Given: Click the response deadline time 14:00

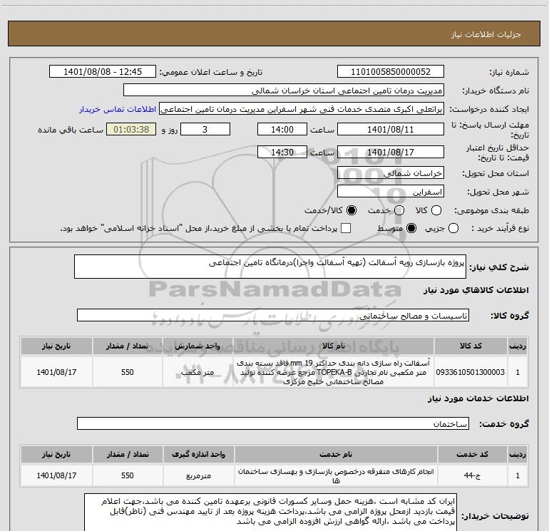Looking at the screenshot, I should pos(282,129).
